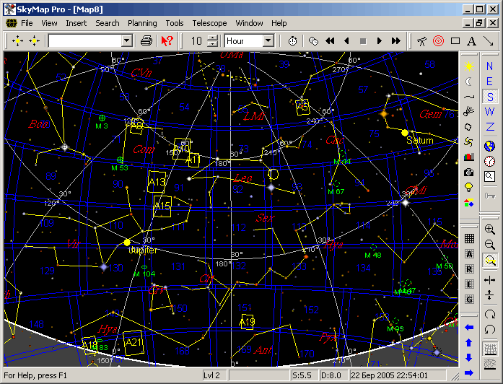Fast forward time animation
Viewport: 503px width, 384px height.
coord(396,41)
